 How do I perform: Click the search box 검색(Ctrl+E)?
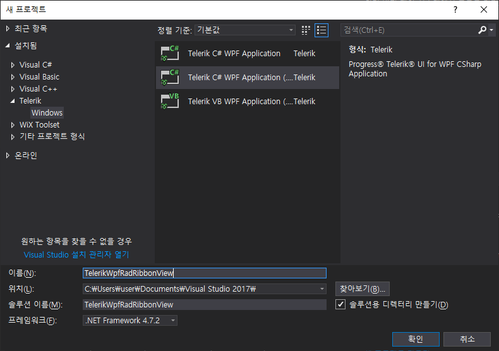point(409,30)
